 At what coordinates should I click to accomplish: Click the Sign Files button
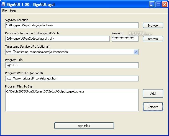[84, 125]
